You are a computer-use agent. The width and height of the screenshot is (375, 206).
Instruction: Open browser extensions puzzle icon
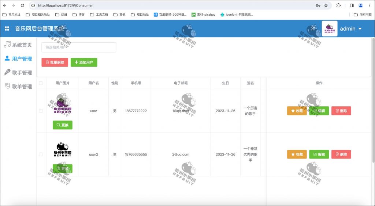(338, 5)
